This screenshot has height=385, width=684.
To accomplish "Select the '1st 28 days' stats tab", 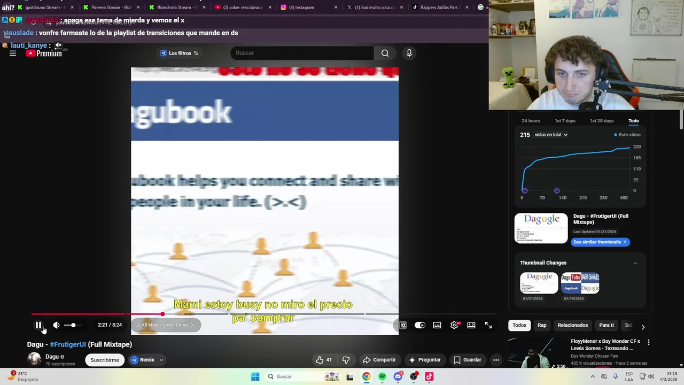I will [x=602, y=121].
